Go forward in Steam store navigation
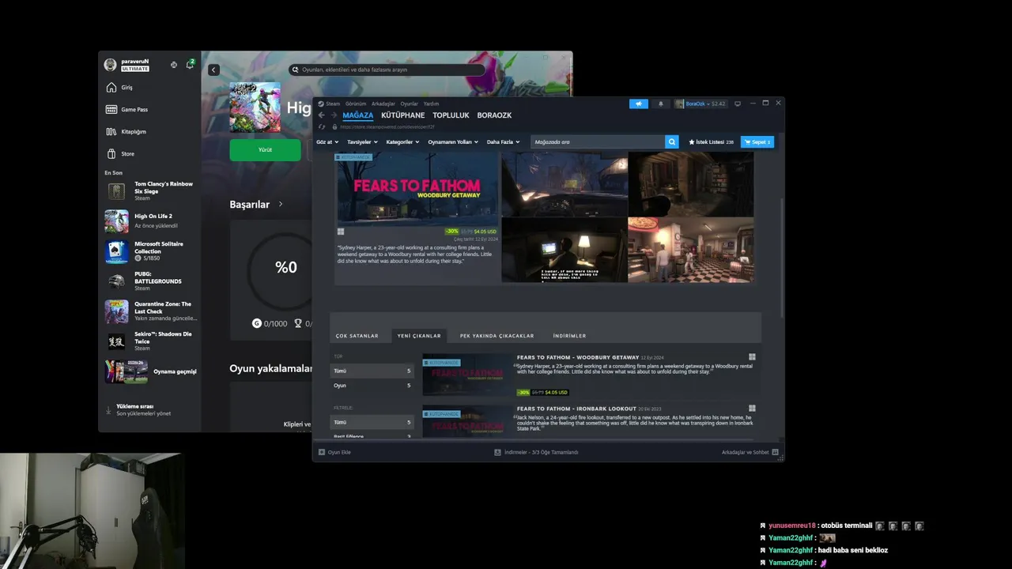This screenshot has width=1012, height=569. (x=334, y=115)
